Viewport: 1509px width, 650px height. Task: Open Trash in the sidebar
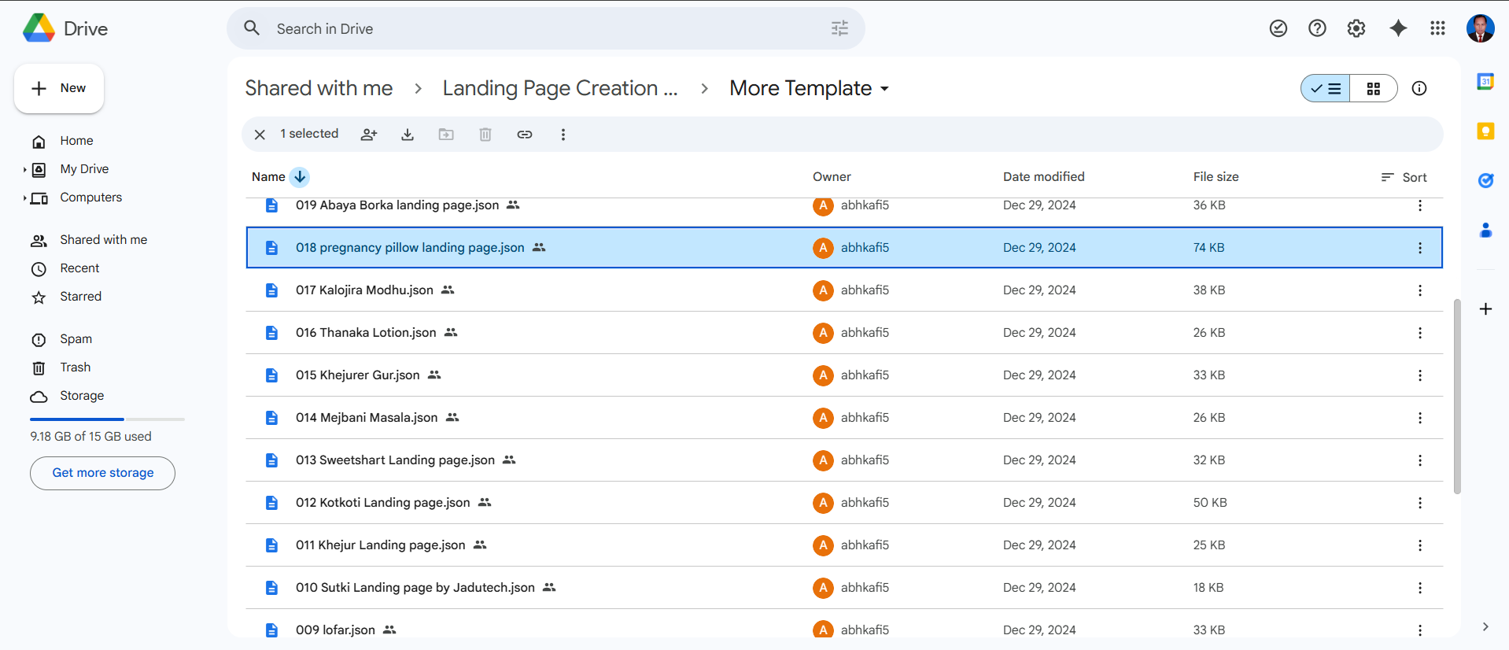click(75, 367)
